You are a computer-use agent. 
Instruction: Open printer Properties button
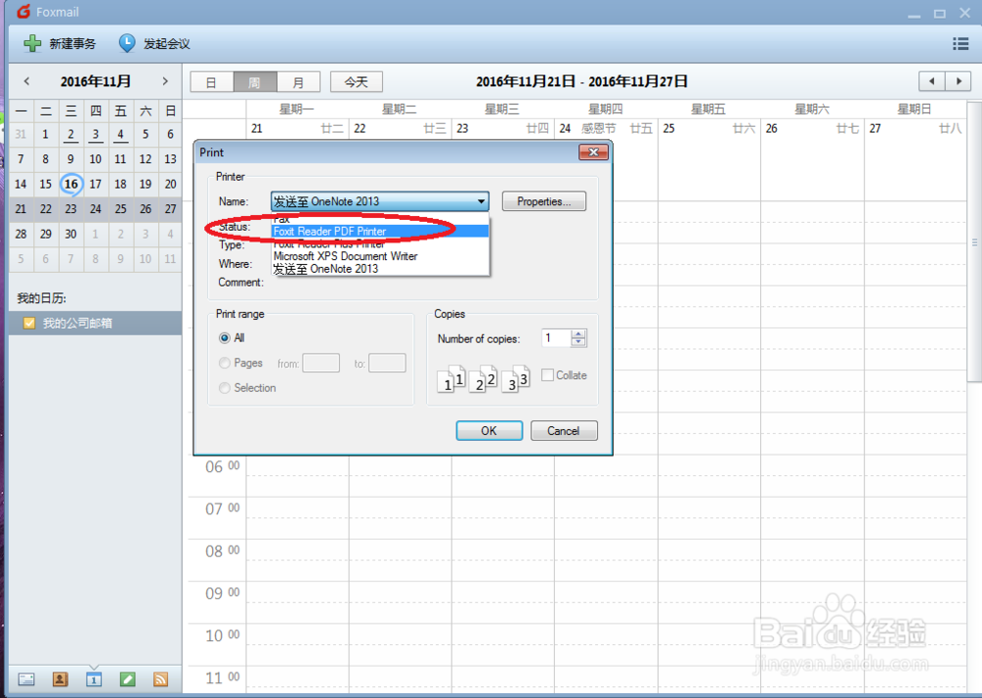coord(544,201)
